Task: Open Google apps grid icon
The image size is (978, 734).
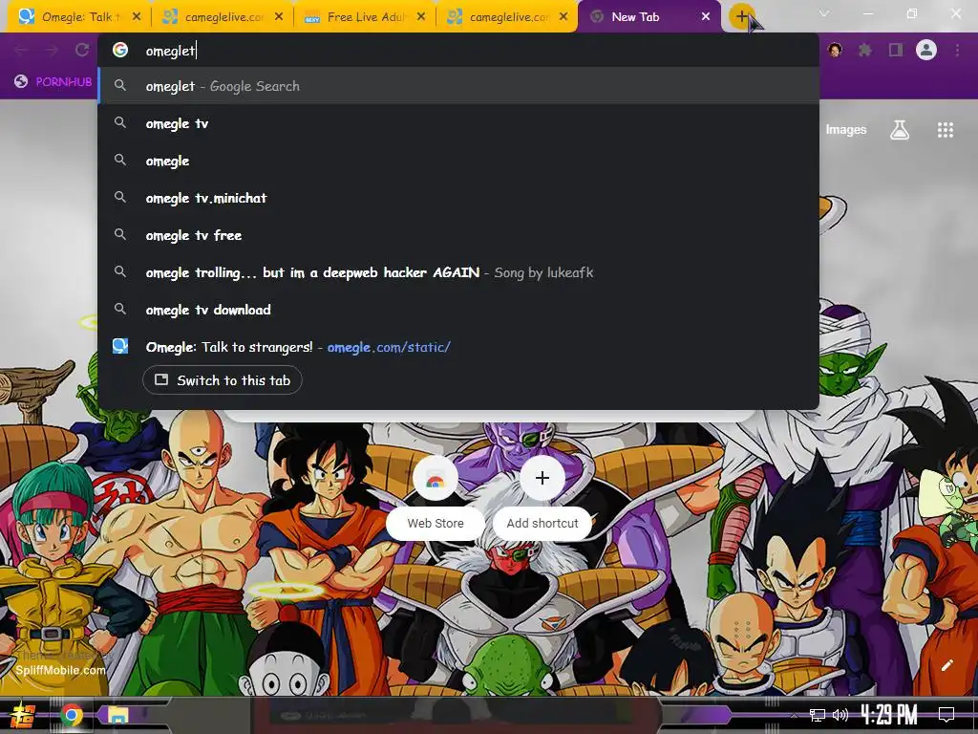Action: (946, 130)
